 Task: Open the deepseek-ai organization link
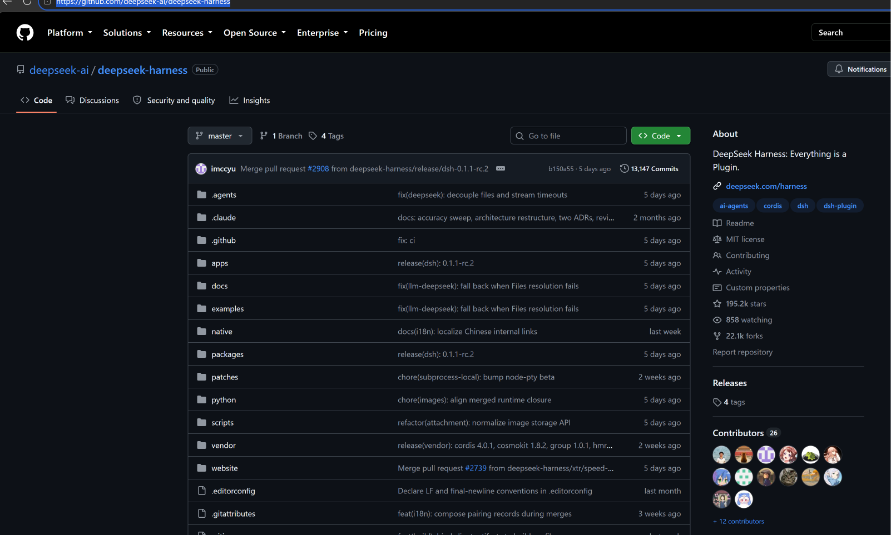coord(59,70)
